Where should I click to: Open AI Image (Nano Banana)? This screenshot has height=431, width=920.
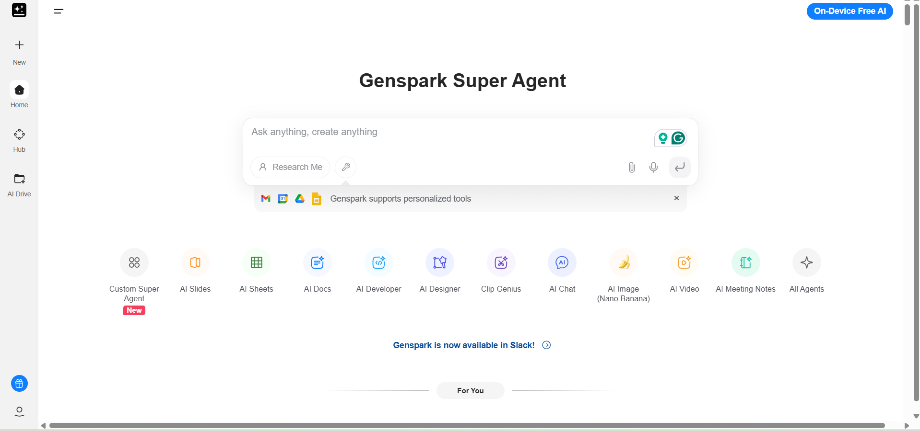[623, 262]
